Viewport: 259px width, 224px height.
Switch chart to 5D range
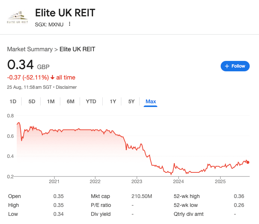coord(32,101)
